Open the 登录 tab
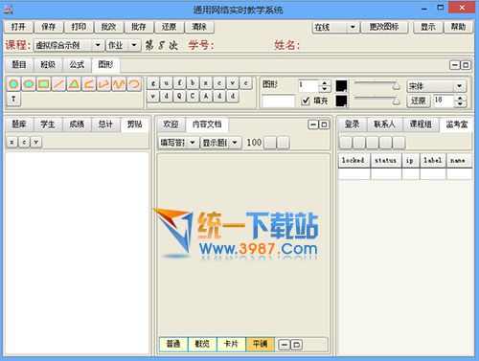 coord(353,124)
